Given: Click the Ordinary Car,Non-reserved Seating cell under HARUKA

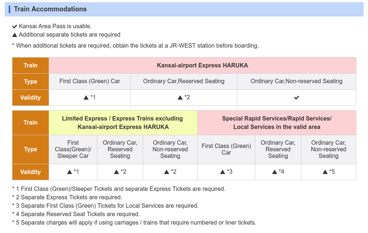Looking at the screenshot, I should tap(297, 81).
